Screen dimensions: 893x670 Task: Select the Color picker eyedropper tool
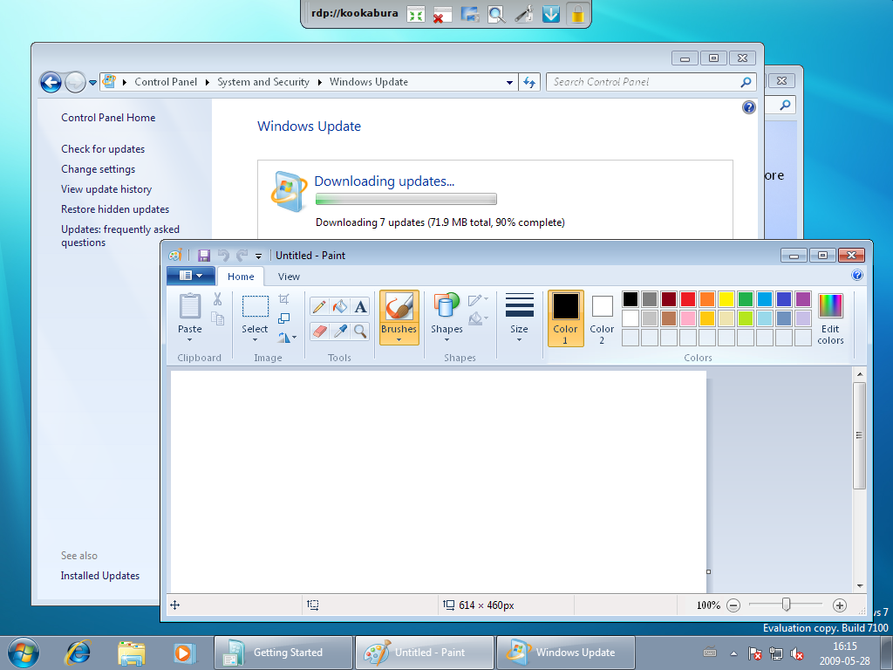pos(340,331)
